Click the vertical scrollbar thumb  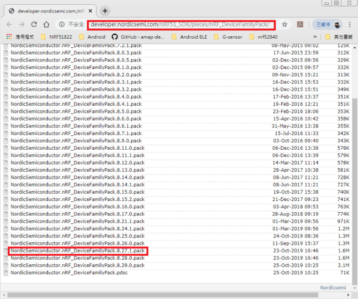point(355,191)
